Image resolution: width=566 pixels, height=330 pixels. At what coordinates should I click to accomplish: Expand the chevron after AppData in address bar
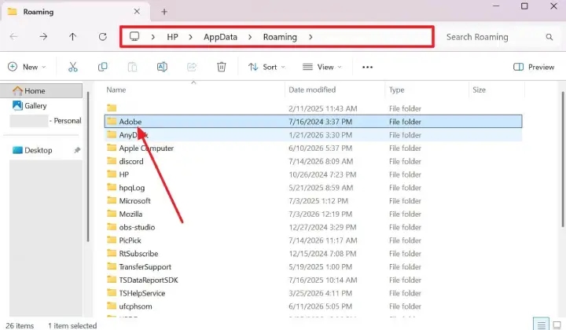click(250, 37)
